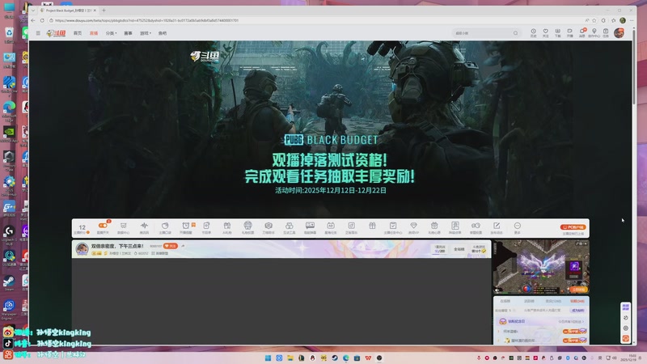Expand the 分类 category dropdown
Screen dimensions: 647x364
click(x=111, y=33)
